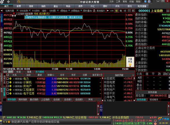Screen dimensions: 170x125
Task: Click the 大盘关注 lightbulb button
Action: pos(130,62)
